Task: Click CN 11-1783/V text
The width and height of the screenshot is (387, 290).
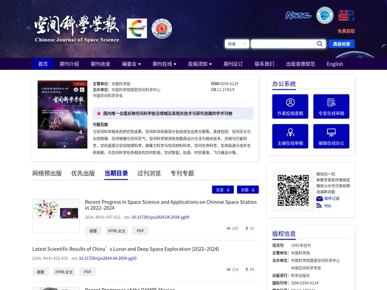Action: coord(223,90)
